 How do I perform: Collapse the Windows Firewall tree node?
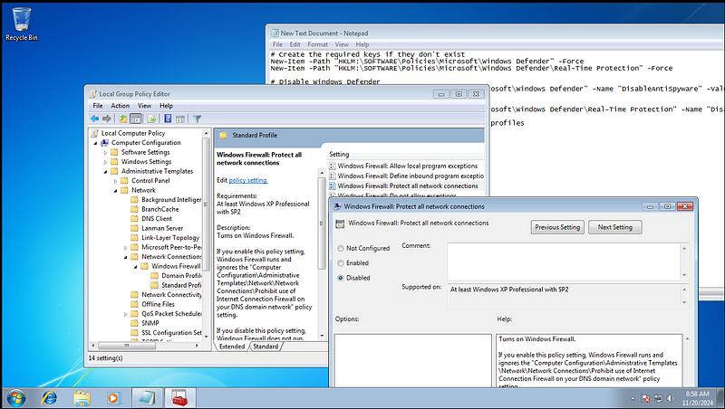click(x=135, y=267)
